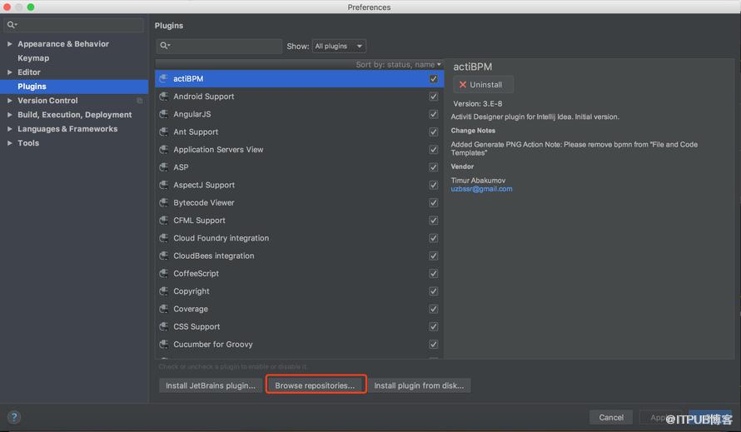Viewport: 741px width, 432px height.
Task: Click Browse repositories button
Action: click(x=316, y=385)
